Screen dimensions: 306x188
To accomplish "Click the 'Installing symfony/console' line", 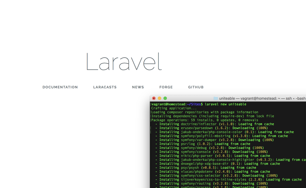I will pos(211,152).
